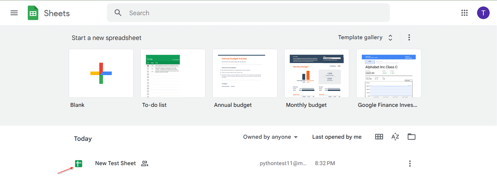Click the Start a new spreadsheet heading
Screen dimensions: 497x180
(x=106, y=38)
